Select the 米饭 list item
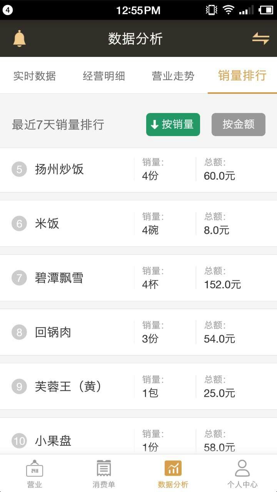The height and width of the screenshot is (492, 277). tap(138, 224)
